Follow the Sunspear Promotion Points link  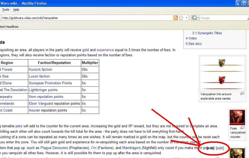(50, 83)
